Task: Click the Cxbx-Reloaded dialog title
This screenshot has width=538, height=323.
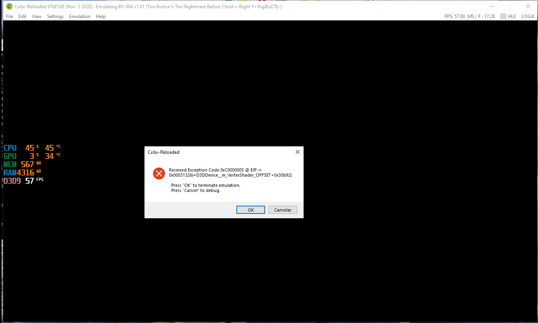Action: coord(163,152)
